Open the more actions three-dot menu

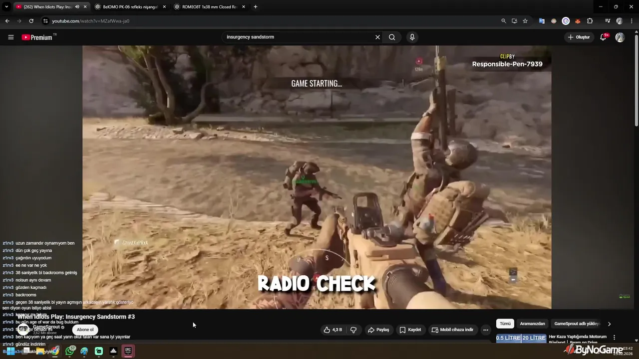click(485, 330)
